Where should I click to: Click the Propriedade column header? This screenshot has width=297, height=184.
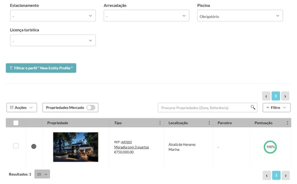click(57, 123)
